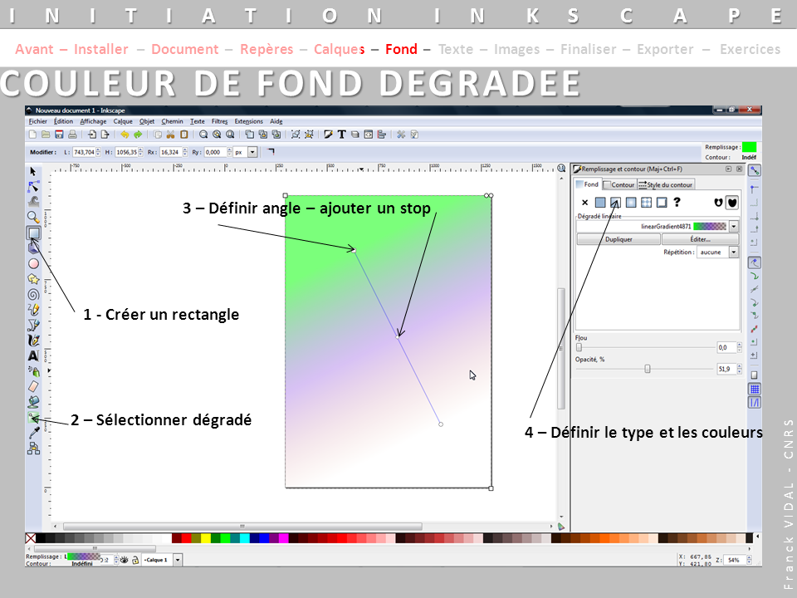Select the arrow Selector tool
The height and width of the screenshot is (598, 797).
[33, 172]
